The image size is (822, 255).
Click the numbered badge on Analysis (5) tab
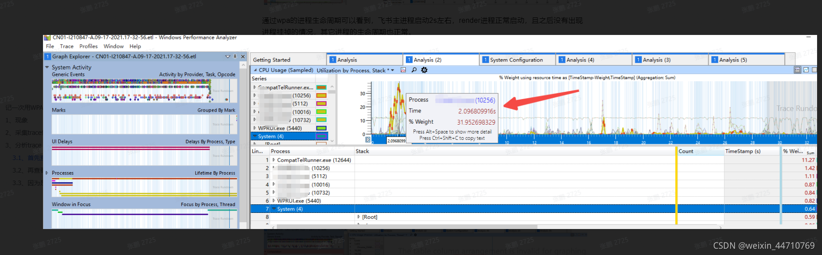(x=714, y=60)
